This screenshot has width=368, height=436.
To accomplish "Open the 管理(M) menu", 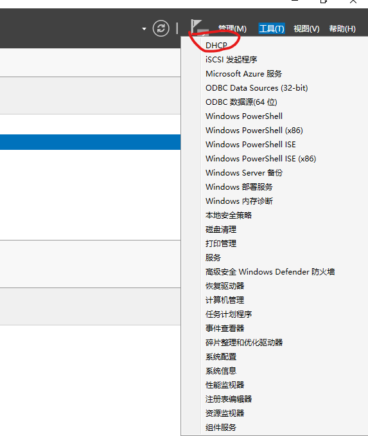I will pyautogui.click(x=232, y=29).
